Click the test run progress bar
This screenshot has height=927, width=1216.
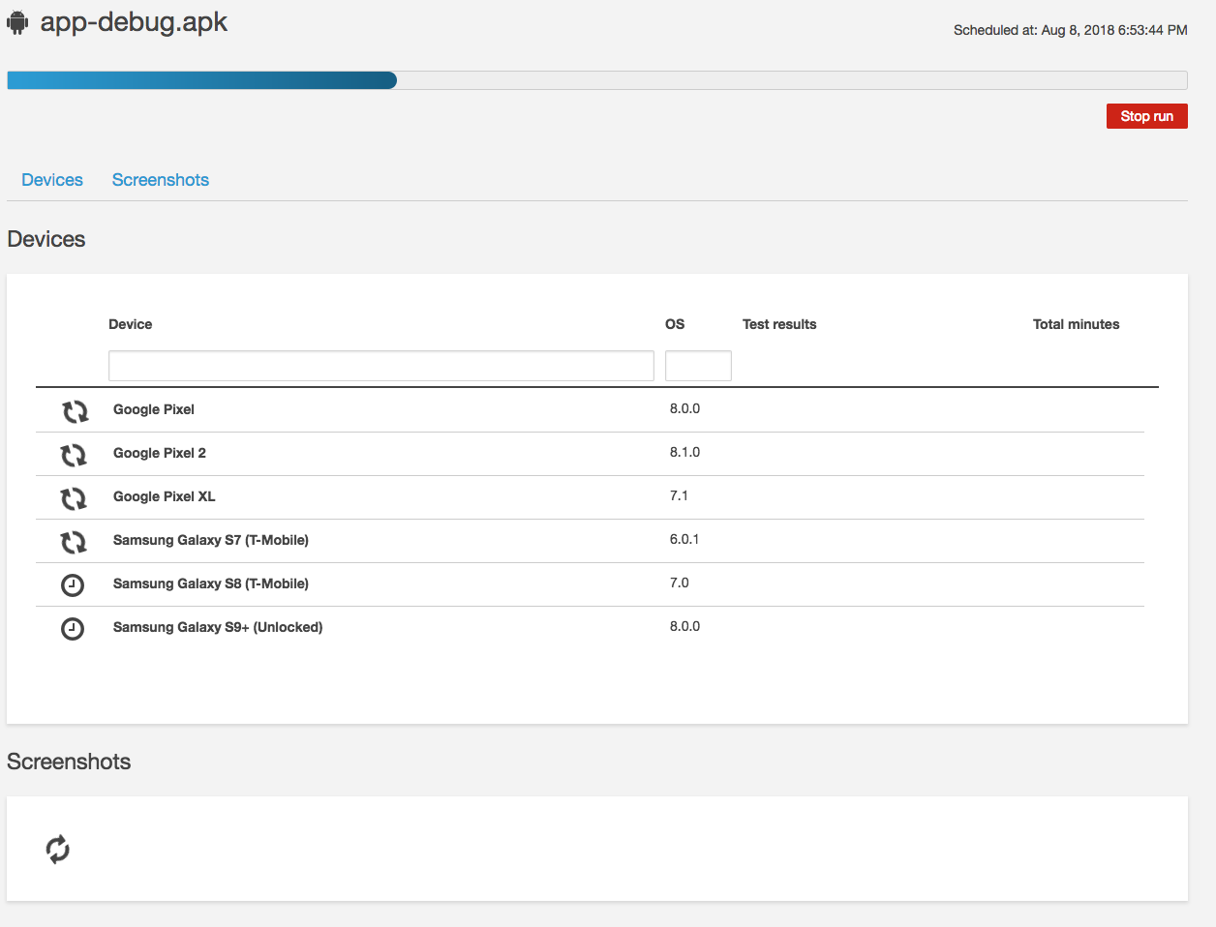pos(596,80)
